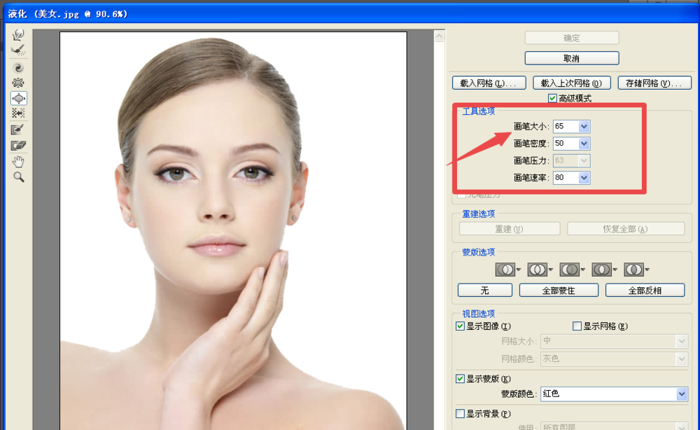Select the Hand tool
700x430 pixels.
coord(17,160)
